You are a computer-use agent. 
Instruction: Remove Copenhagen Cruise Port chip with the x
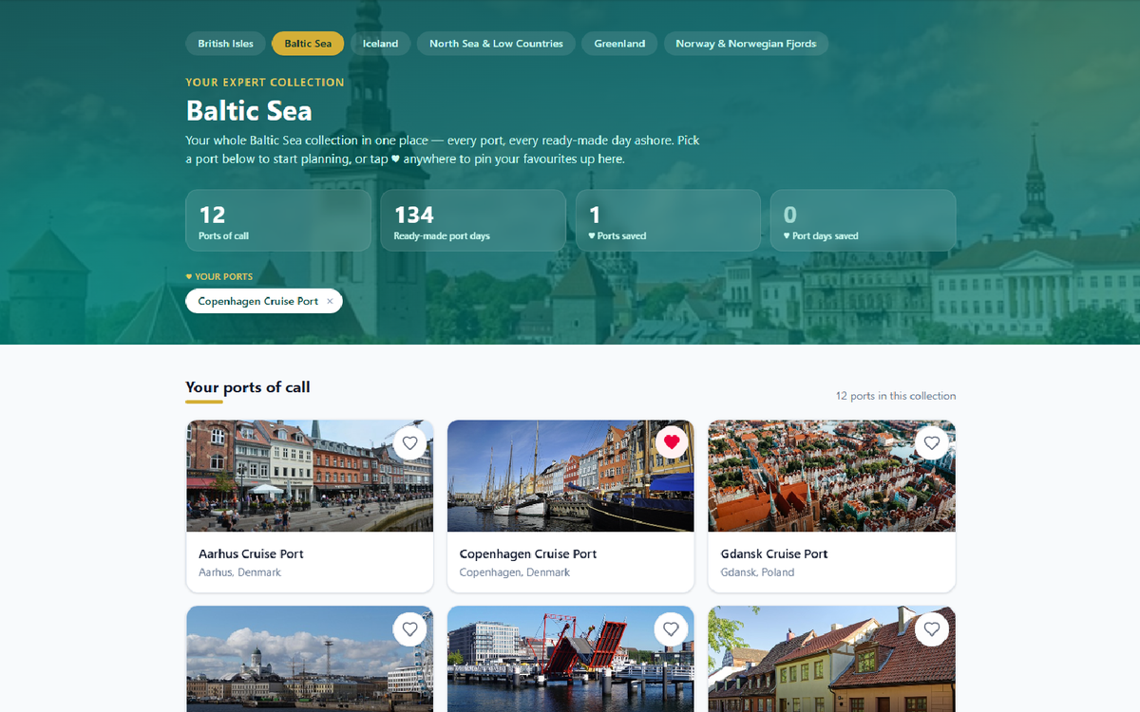coord(330,301)
